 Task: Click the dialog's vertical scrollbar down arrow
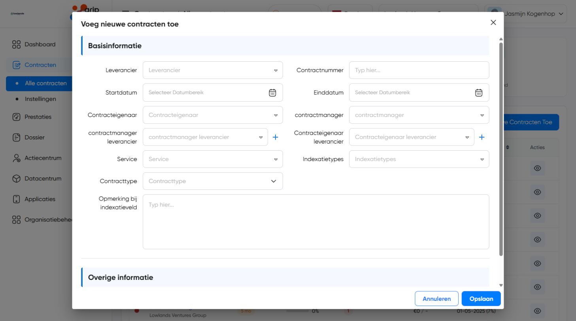click(x=501, y=285)
